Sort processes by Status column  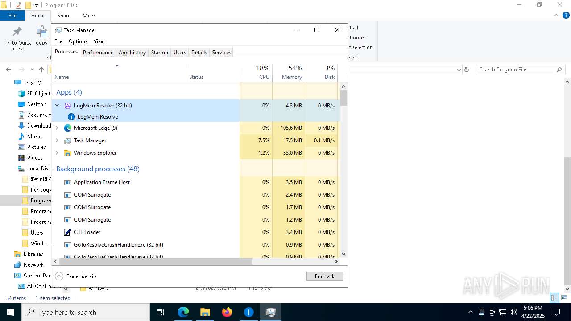pos(213,73)
